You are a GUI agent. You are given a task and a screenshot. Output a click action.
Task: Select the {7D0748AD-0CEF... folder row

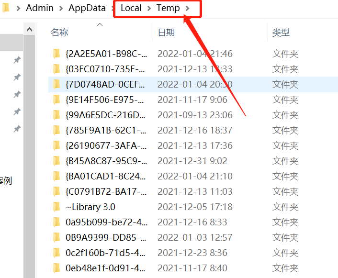coord(105,84)
